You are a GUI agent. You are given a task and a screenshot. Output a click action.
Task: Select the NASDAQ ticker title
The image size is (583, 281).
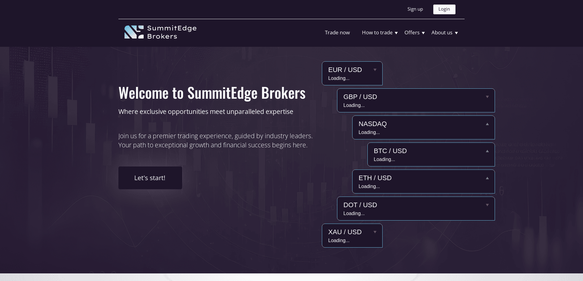coord(373,124)
